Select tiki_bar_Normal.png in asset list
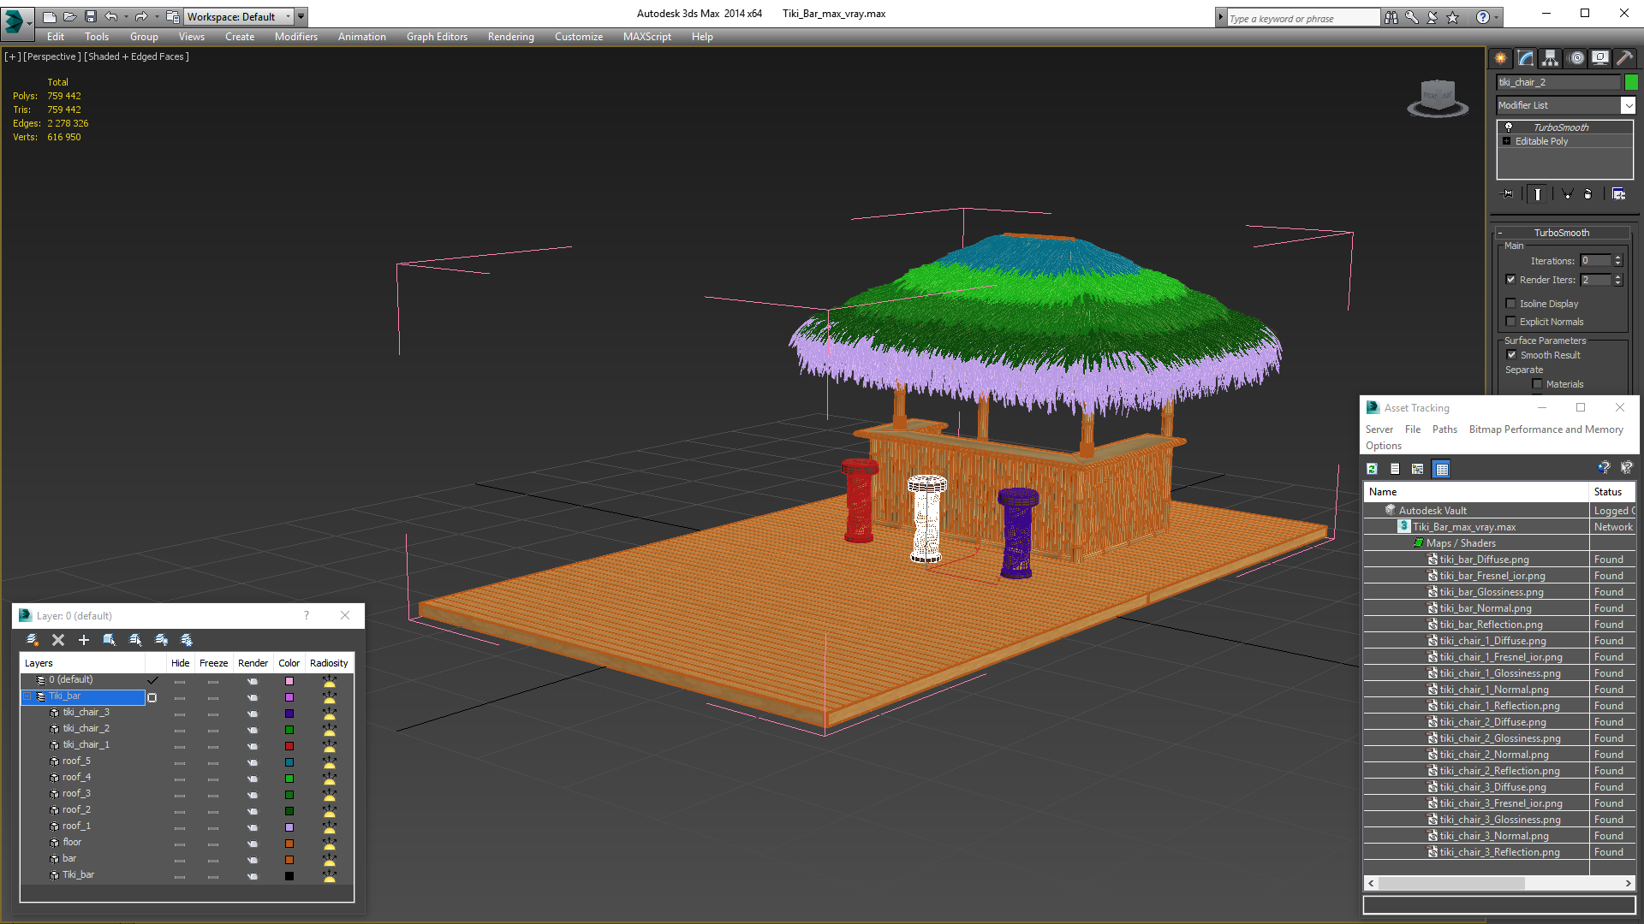This screenshot has width=1644, height=924. pos(1485,608)
